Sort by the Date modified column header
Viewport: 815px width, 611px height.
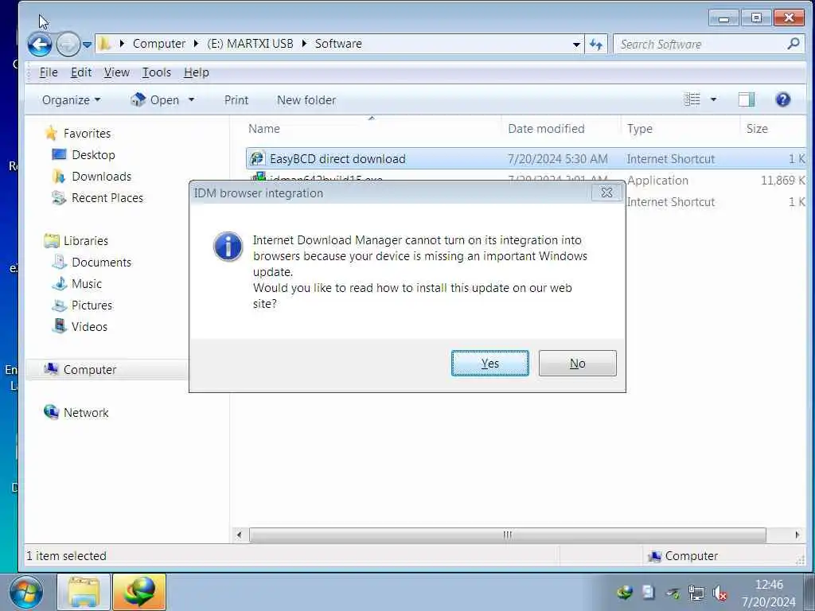[561, 129]
